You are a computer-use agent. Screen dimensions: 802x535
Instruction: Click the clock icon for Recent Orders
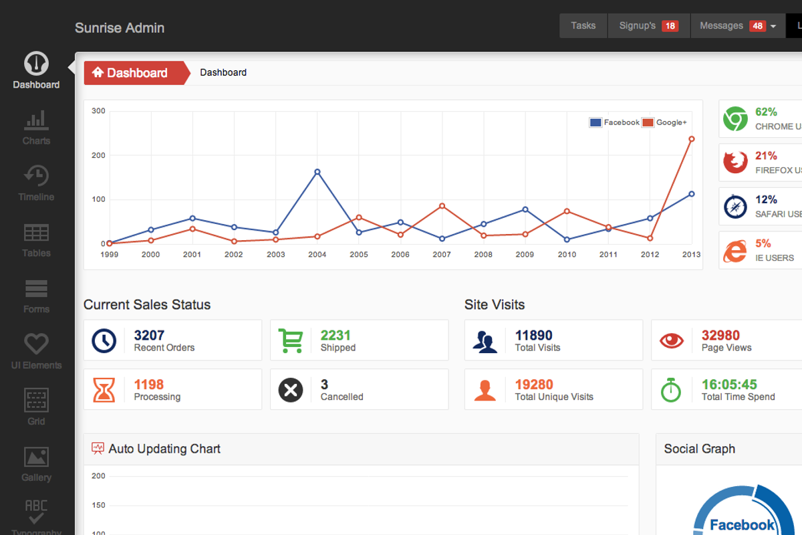[x=104, y=340]
